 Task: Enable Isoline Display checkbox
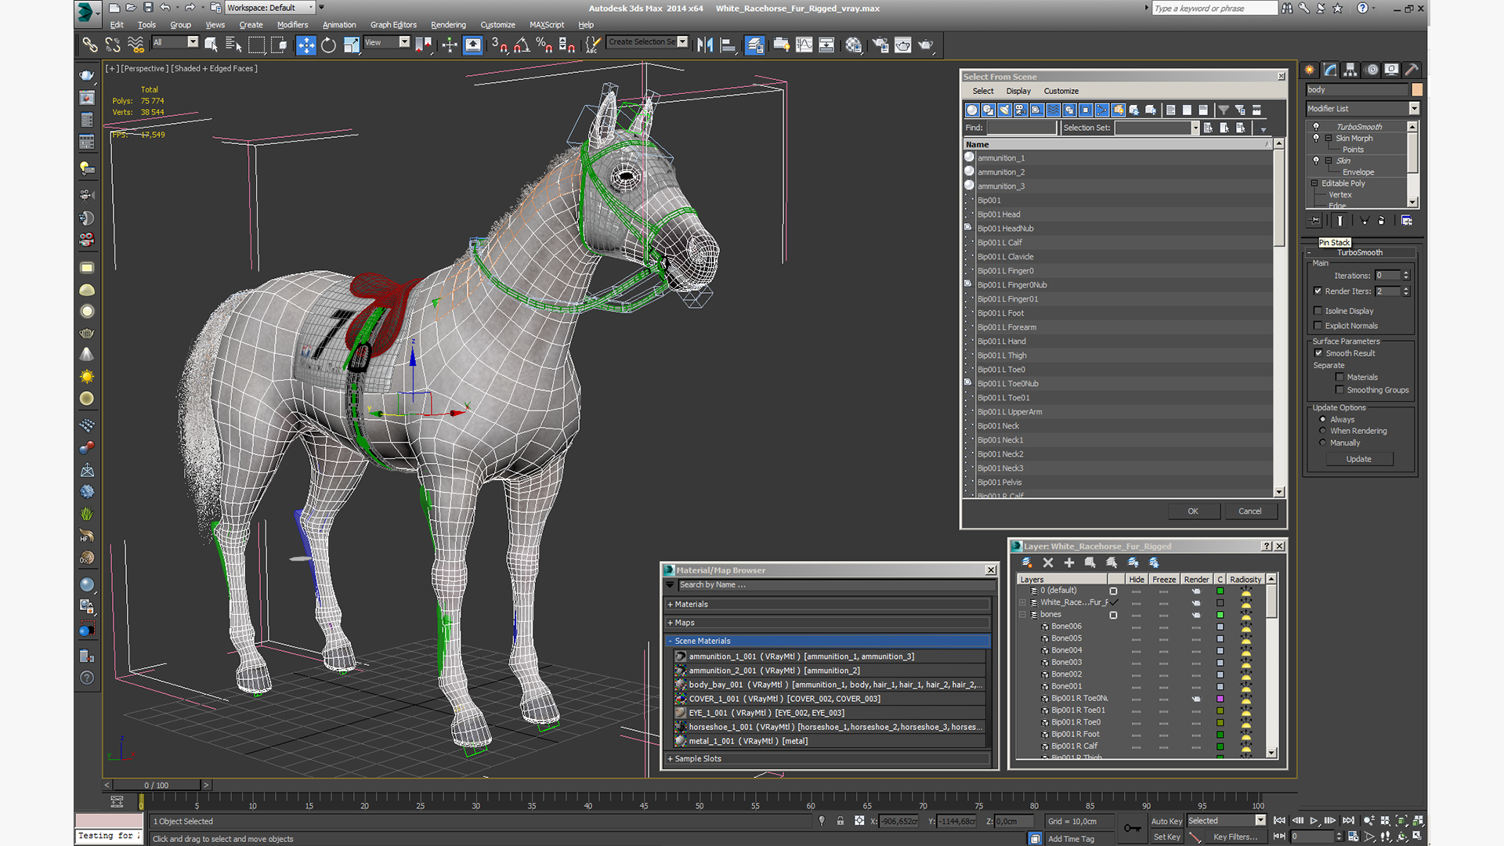click(1318, 311)
